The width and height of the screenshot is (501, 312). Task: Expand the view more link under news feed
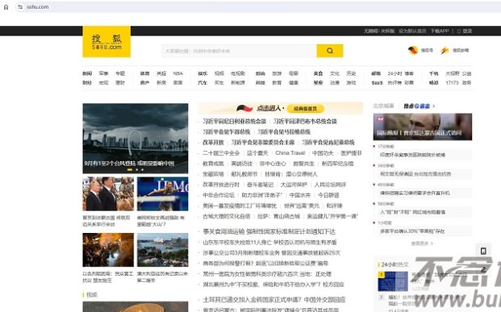[x=422, y=243]
